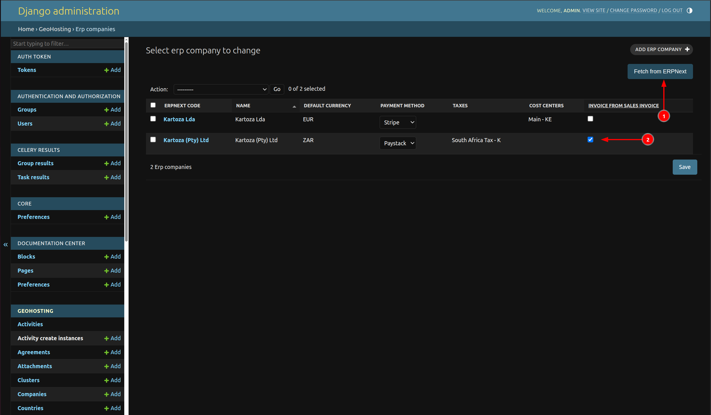Add a Company via plus Add
Screen dimensions: 711x415
tap(113, 394)
